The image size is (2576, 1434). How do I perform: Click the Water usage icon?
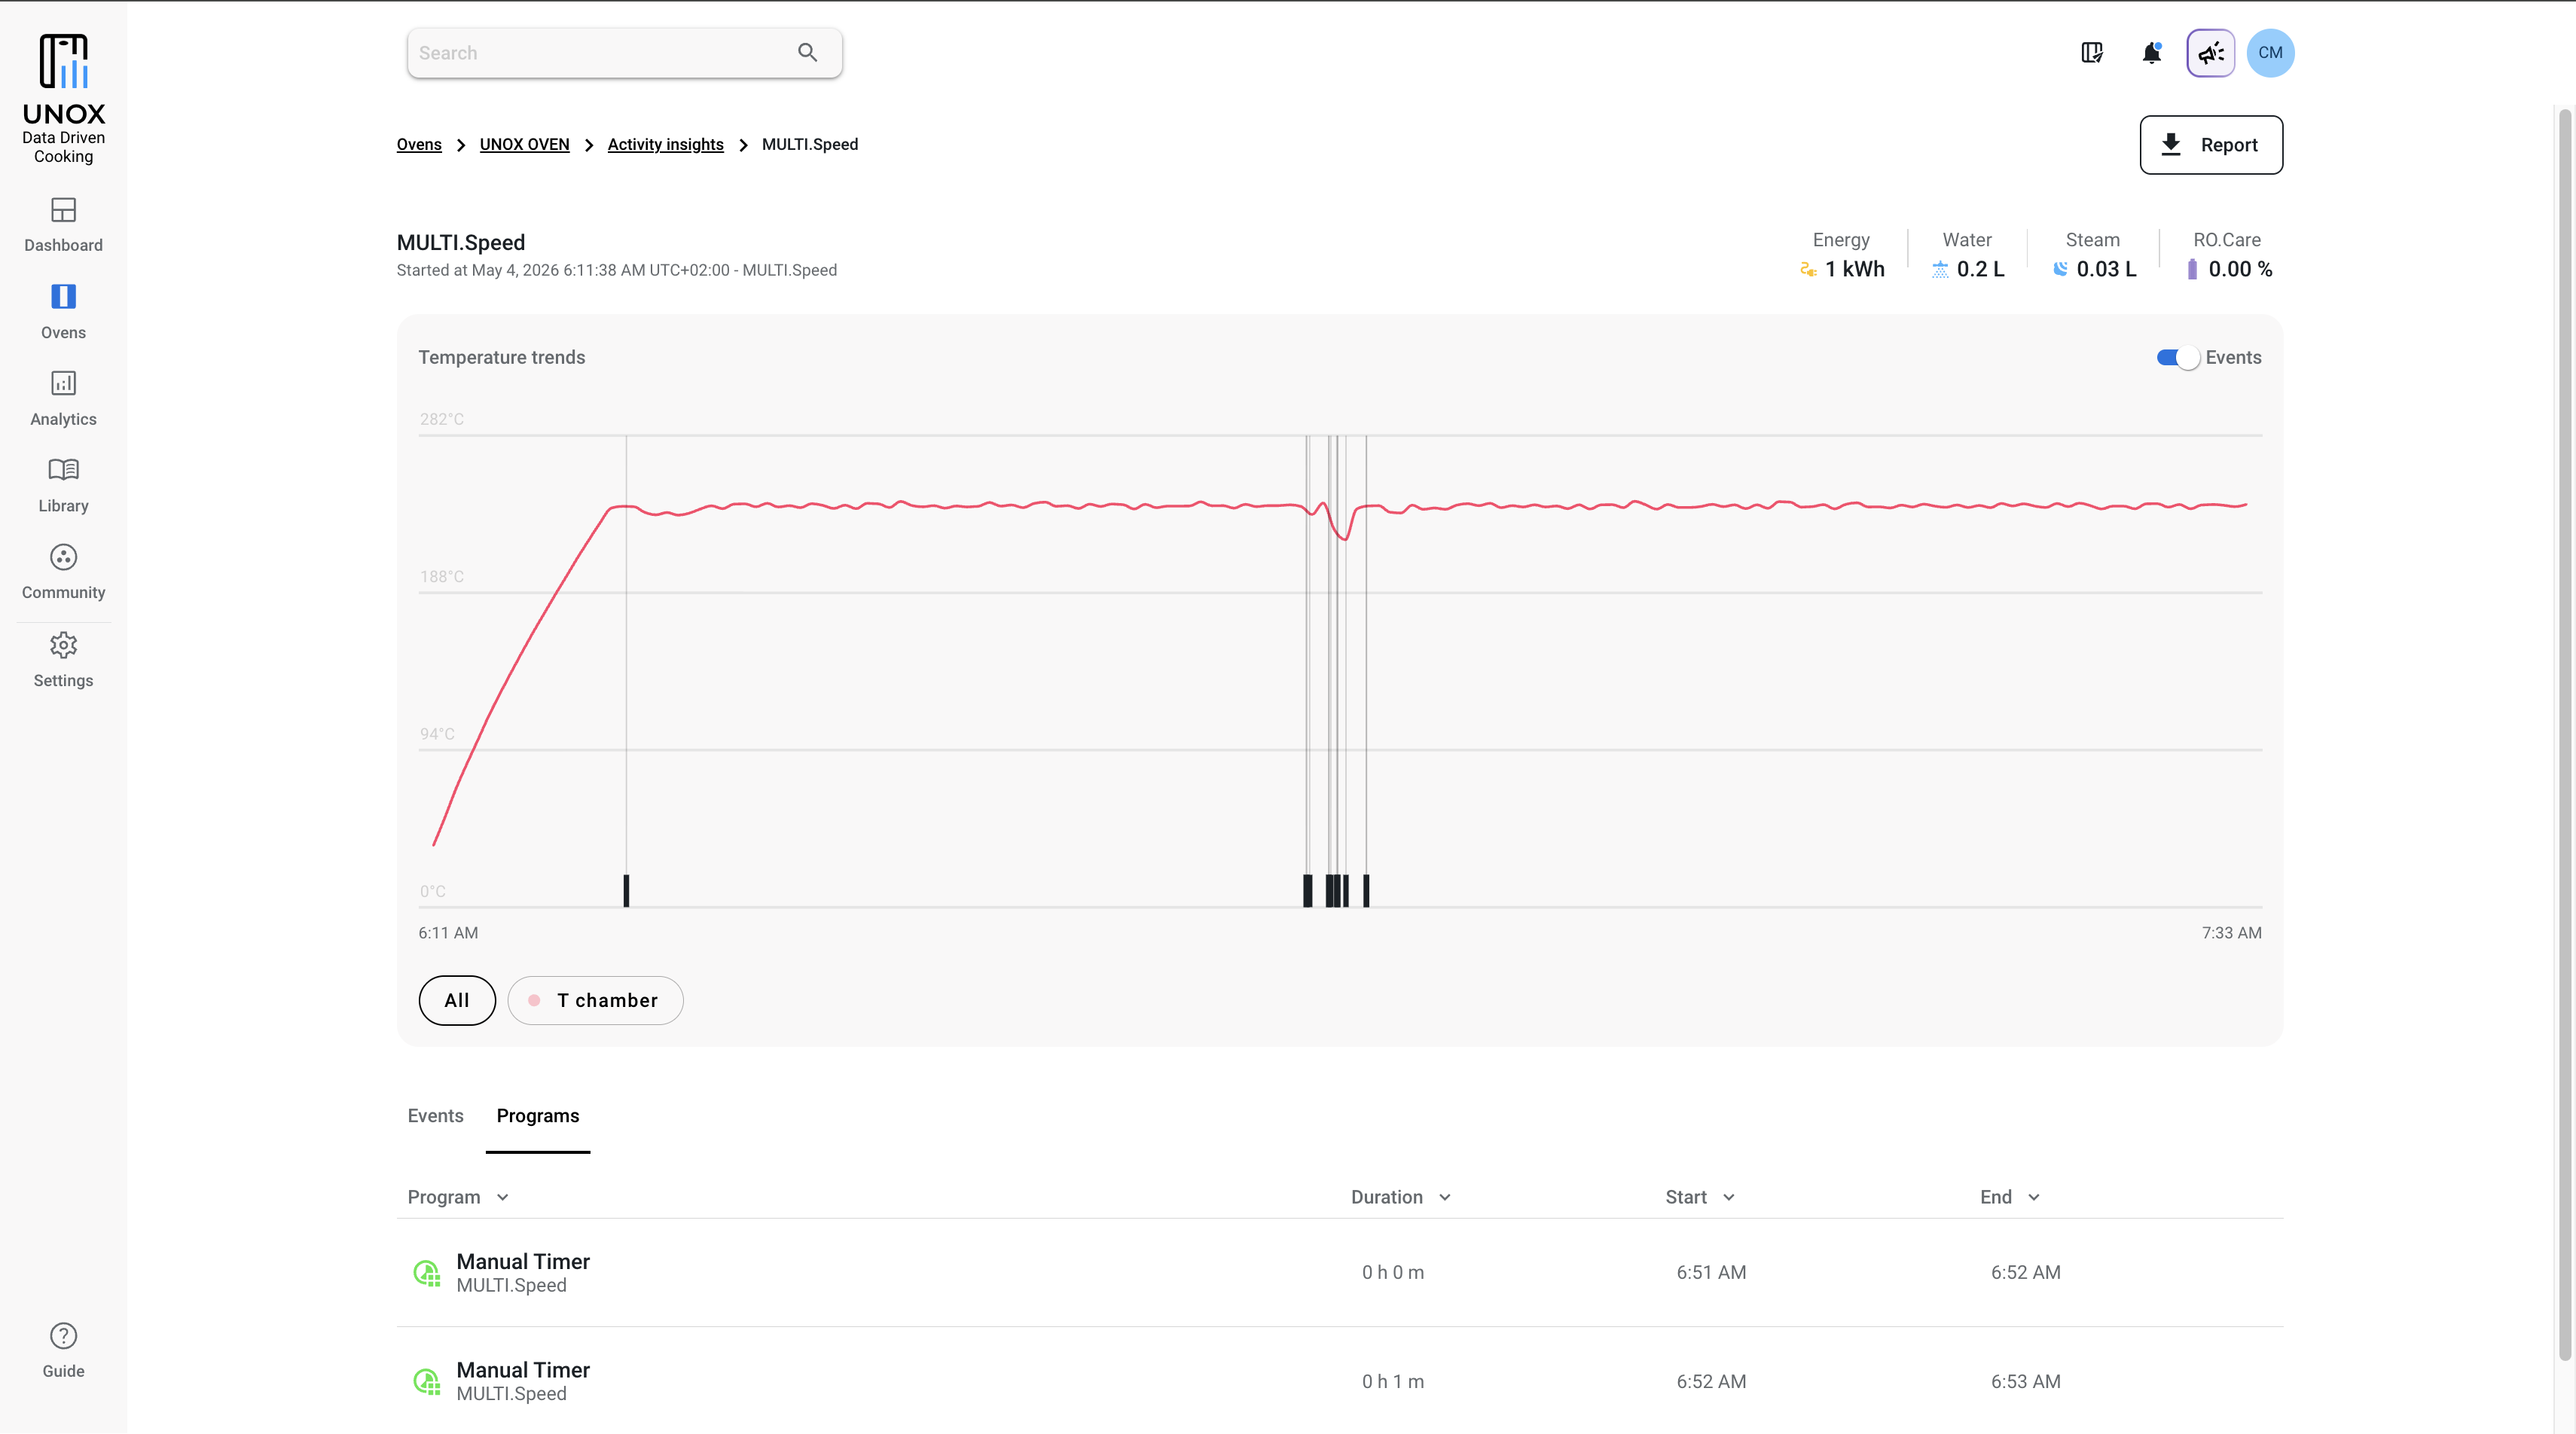point(1940,269)
